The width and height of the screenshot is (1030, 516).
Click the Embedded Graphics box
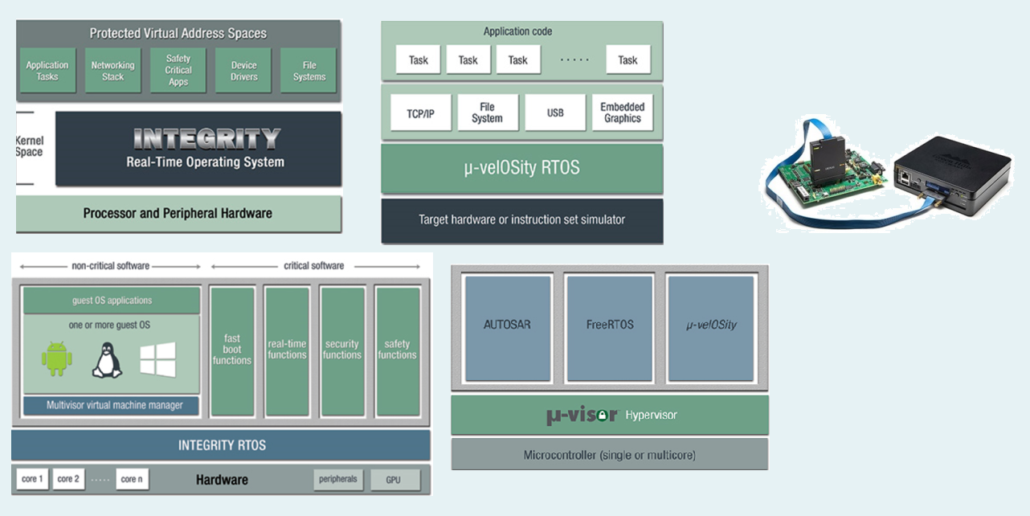(x=623, y=113)
